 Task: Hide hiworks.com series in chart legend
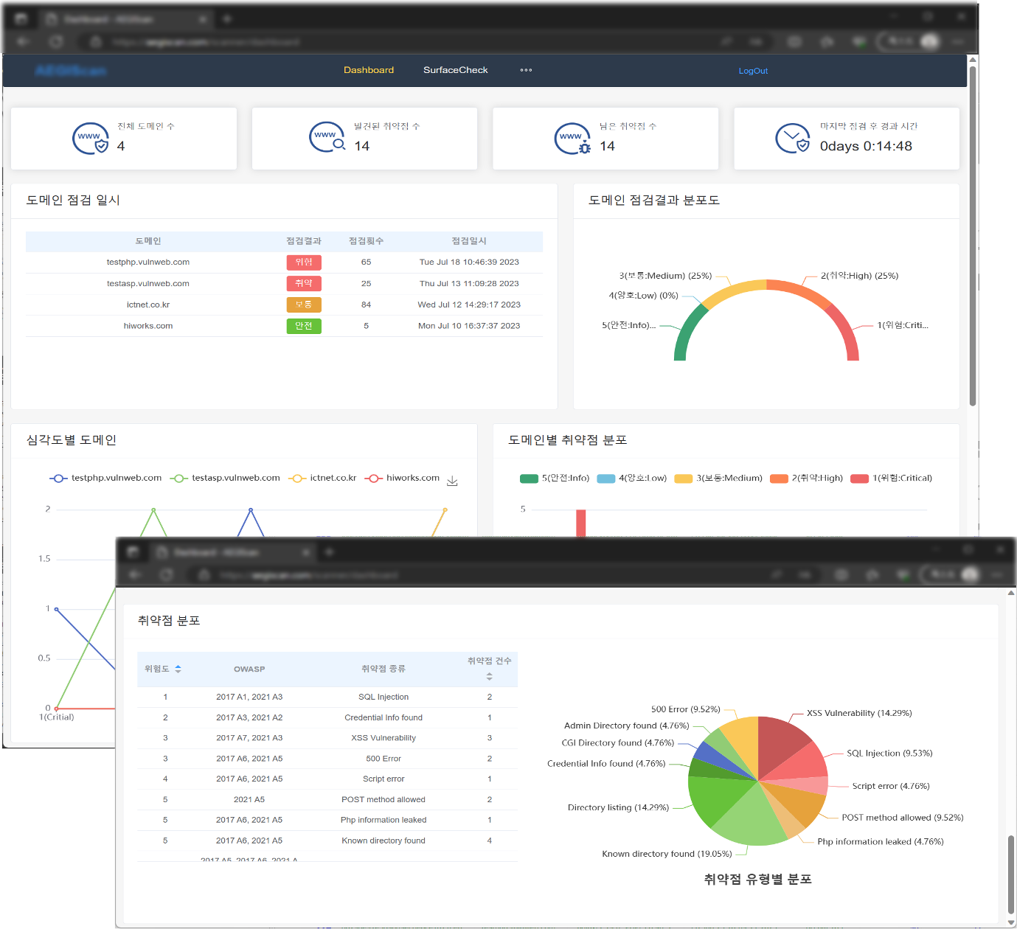tap(403, 479)
